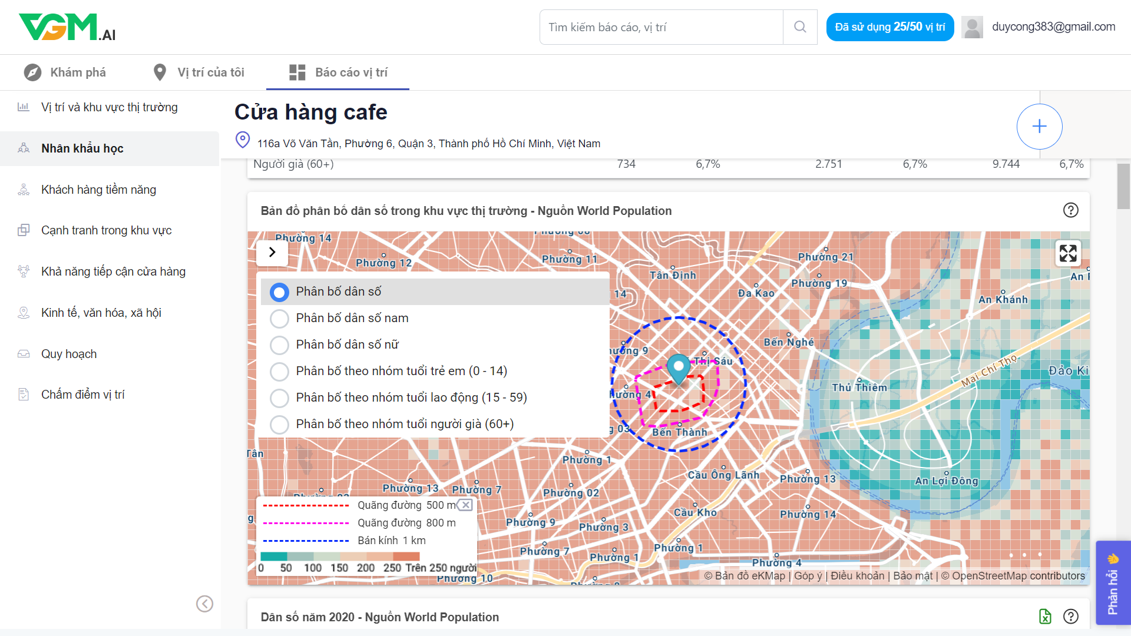Collapse the map layer options panel
The width and height of the screenshot is (1131, 636).
[272, 252]
